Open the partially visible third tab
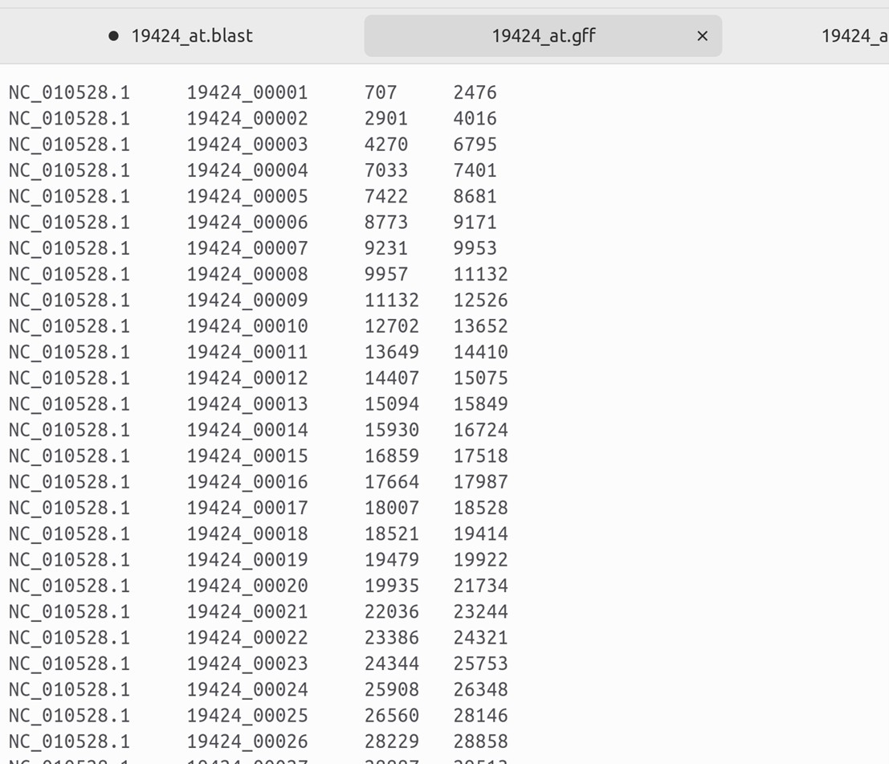This screenshot has width=889, height=764. (x=854, y=36)
